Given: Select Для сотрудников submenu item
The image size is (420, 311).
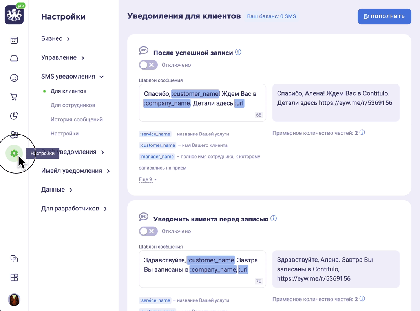Looking at the screenshot, I should click(73, 105).
